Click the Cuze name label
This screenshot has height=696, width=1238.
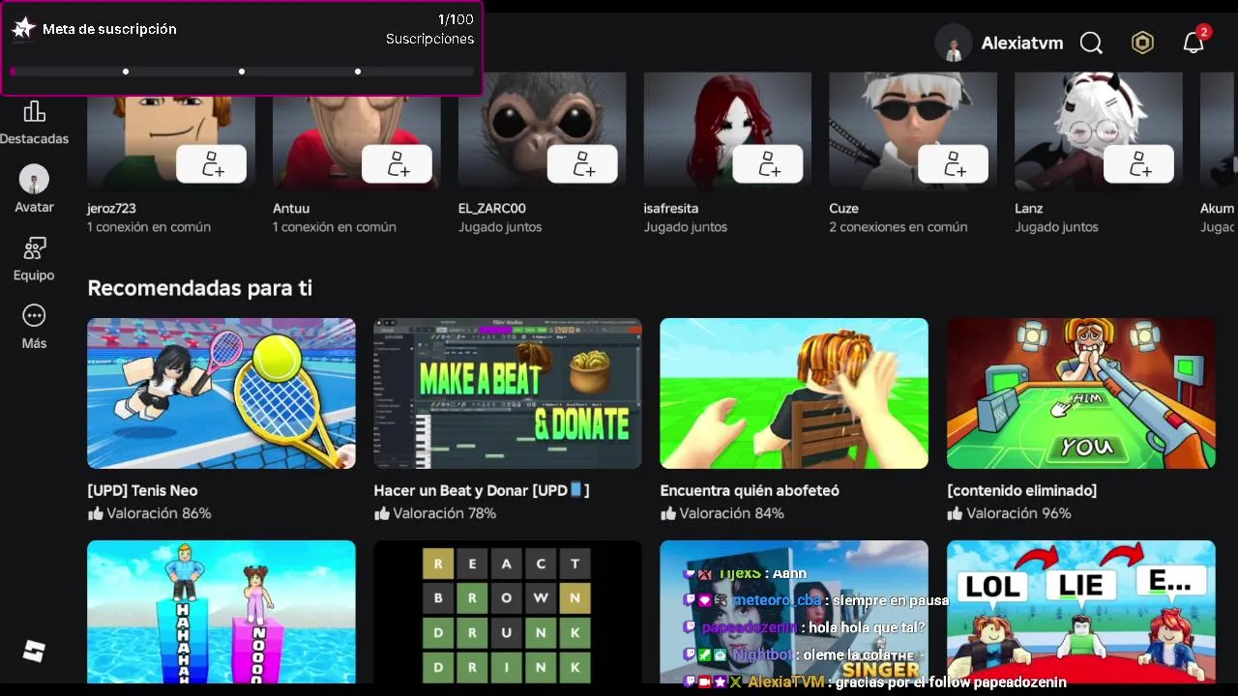[x=843, y=208]
